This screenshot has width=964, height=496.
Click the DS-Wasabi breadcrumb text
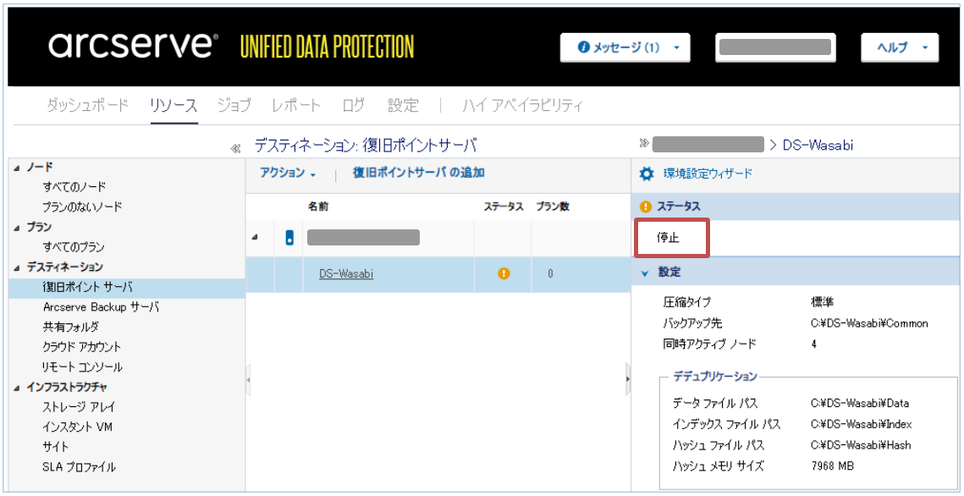818,145
